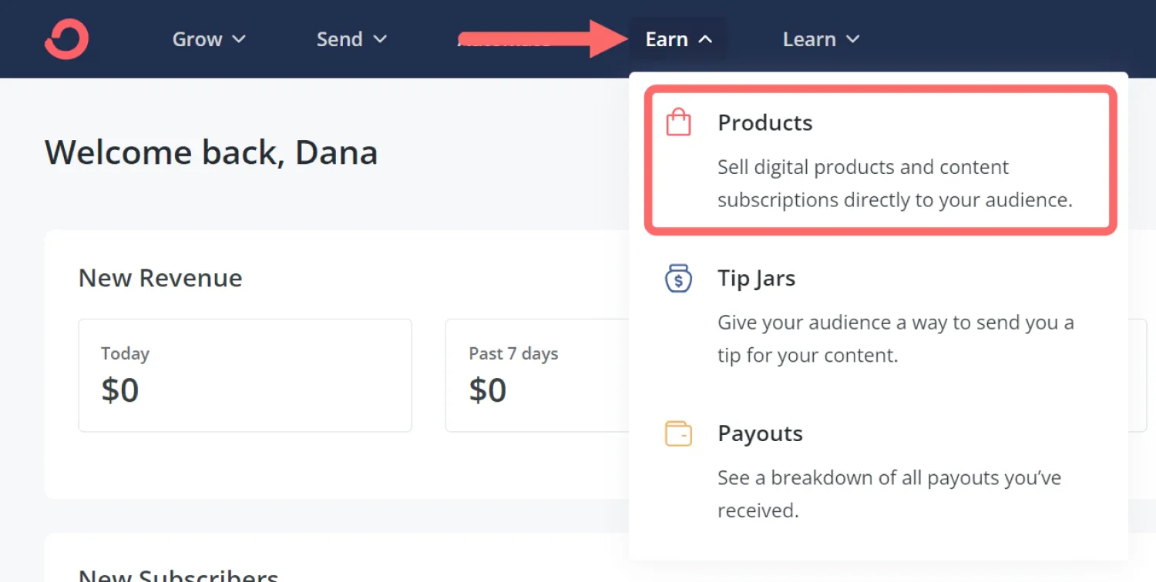This screenshot has width=1156, height=582.
Task: Collapse the Earn menu using its chevron
Action: [705, 39]
